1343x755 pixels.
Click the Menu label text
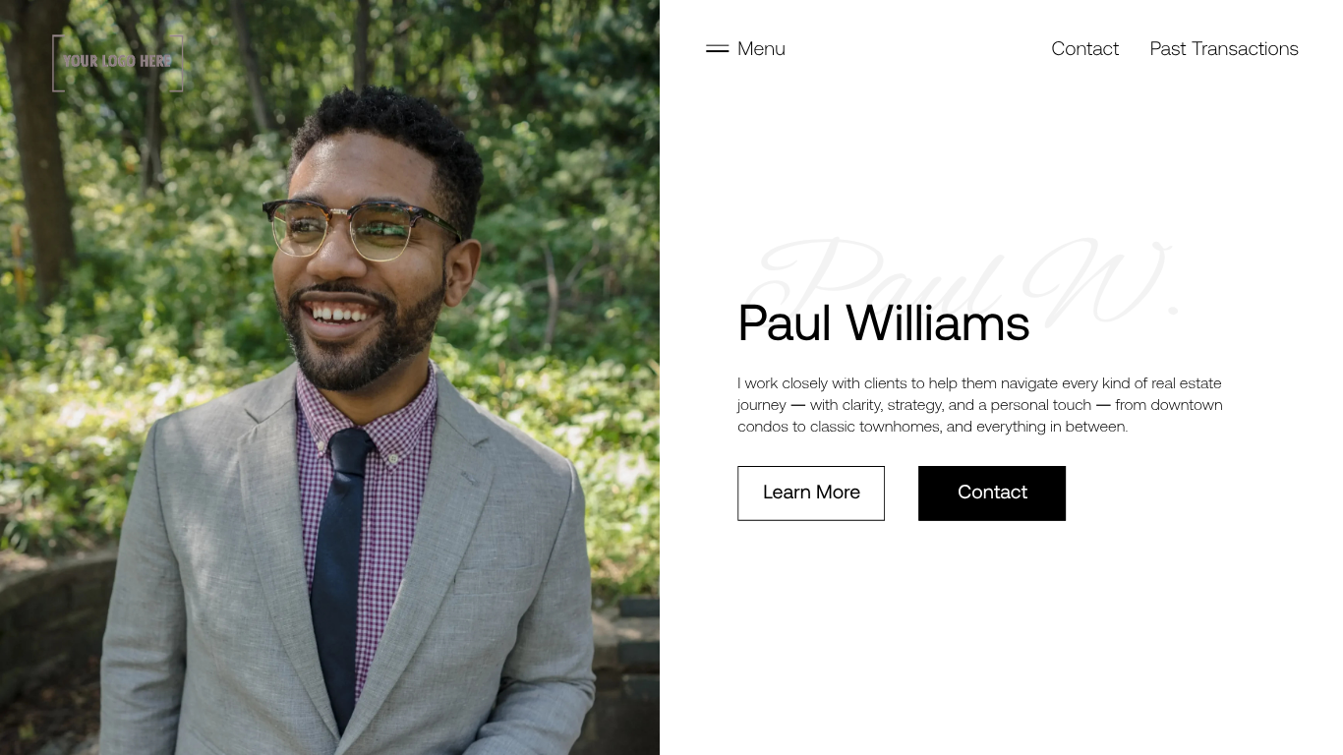[761, 48]
